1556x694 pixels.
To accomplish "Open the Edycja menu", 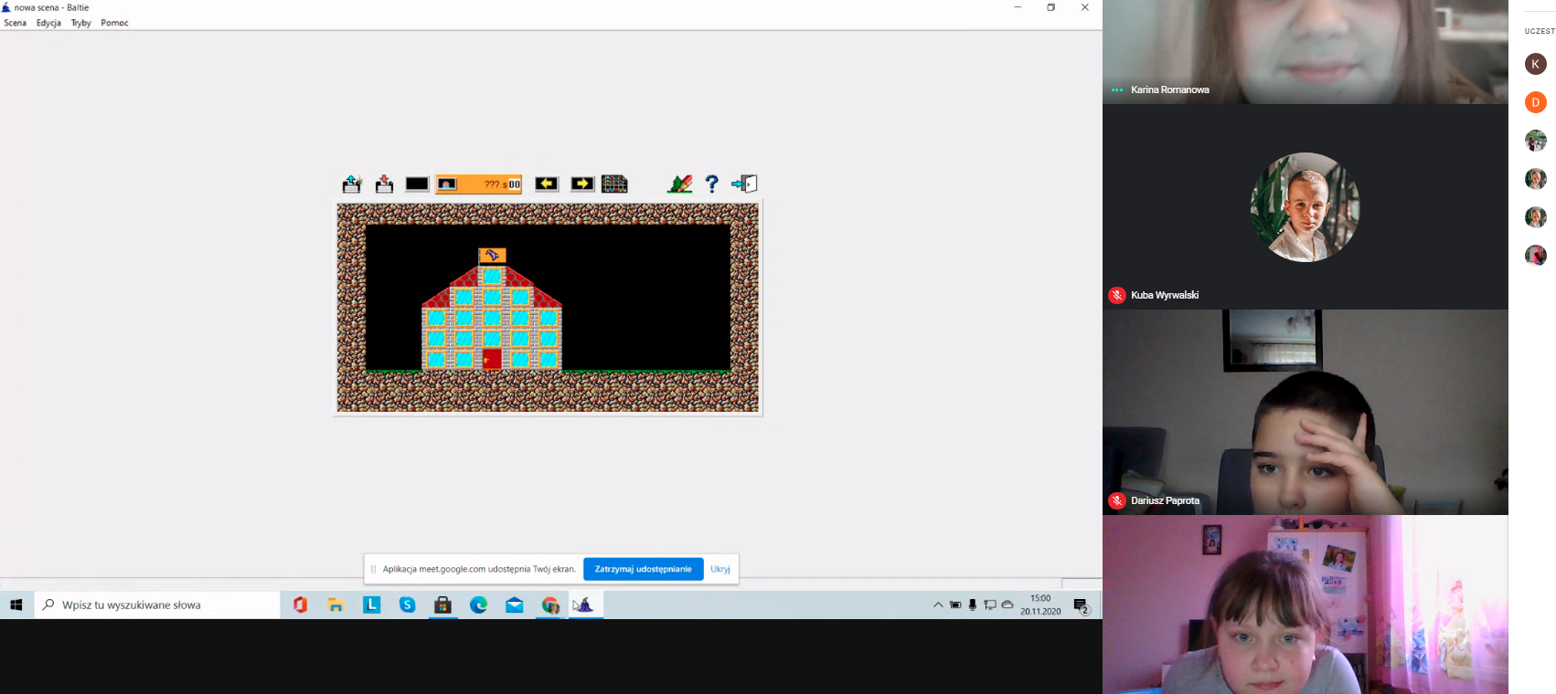I will [x=48, y=23].
